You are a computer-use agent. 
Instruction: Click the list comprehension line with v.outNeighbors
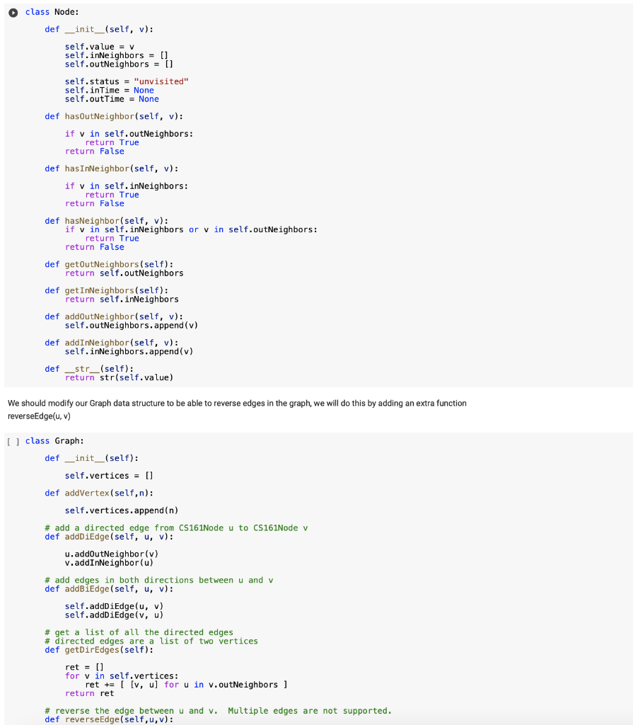click(186, 685)
